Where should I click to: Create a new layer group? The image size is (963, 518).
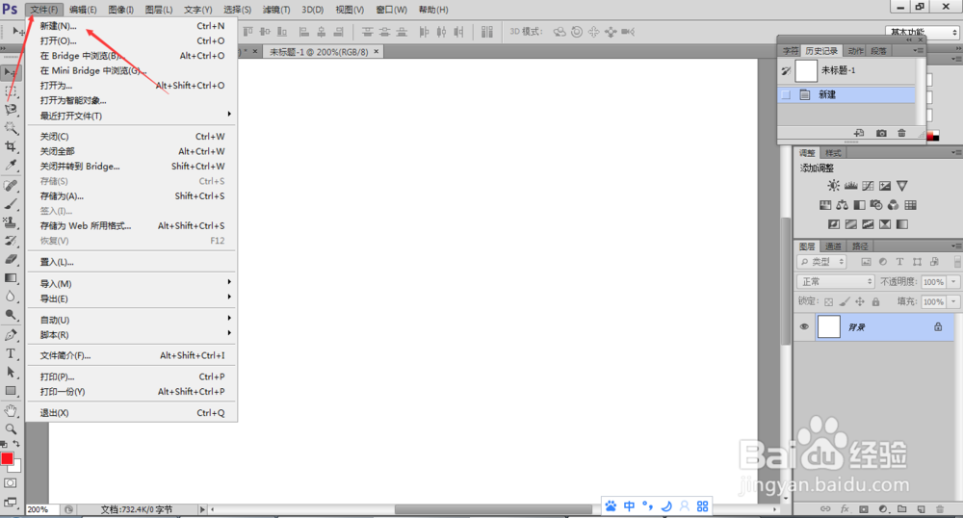pyautogui.click(x=901, y=508)
